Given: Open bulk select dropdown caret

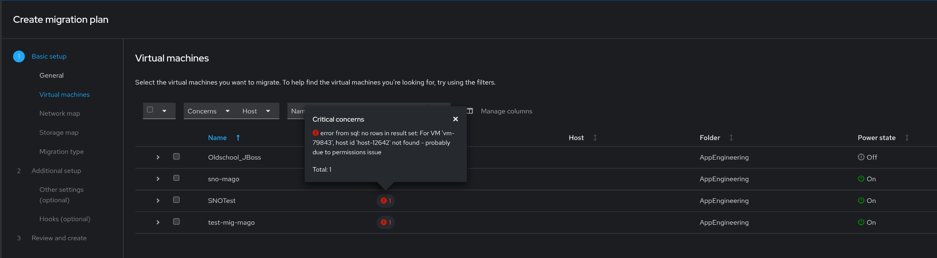Looking at the screenshot, I should click(x=165, y=111).
